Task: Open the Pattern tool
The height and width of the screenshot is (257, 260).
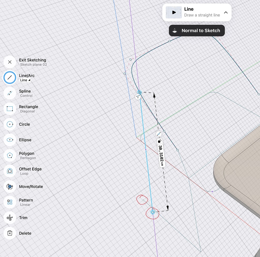Action: coord(10,202)
